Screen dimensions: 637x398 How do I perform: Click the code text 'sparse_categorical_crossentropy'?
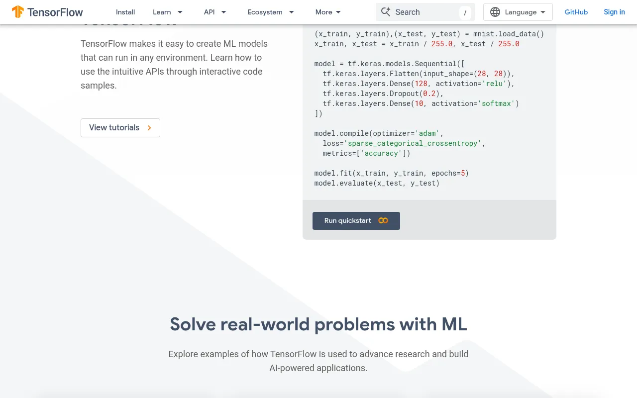(413, 143)
